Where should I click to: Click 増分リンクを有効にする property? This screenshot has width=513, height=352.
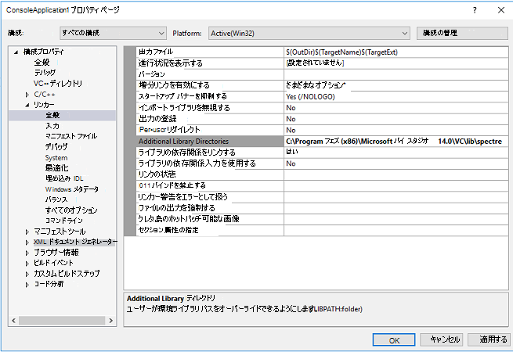(210, 85)
